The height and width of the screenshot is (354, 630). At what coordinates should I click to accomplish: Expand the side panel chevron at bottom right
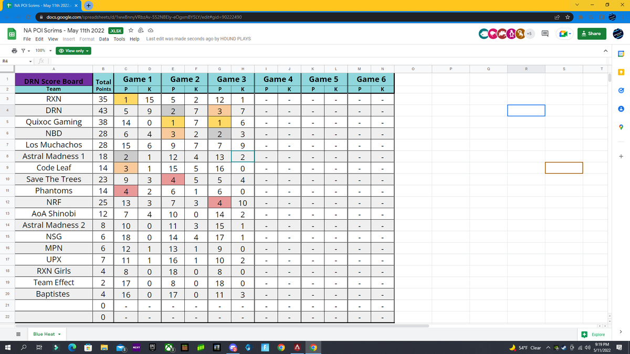pyautogui.click(x=621, y=331)
